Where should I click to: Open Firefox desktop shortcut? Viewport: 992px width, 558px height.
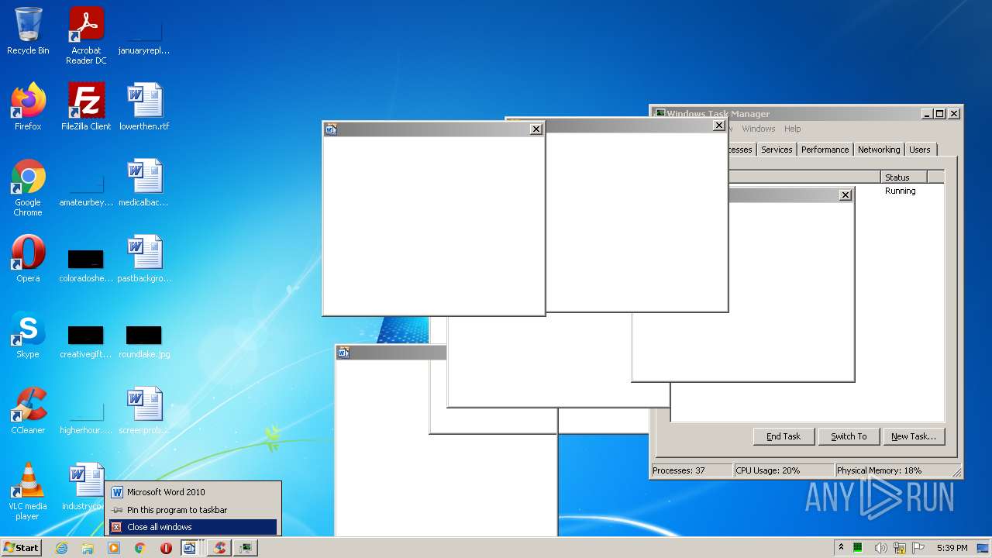pos(28,107)
